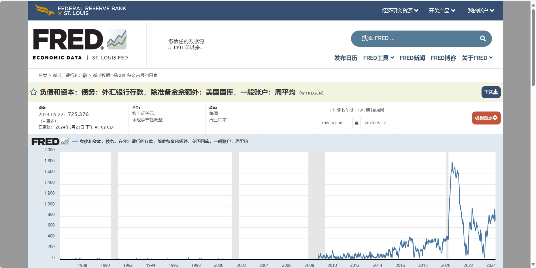Expand 我的帐户 account dropdown
The image size is (536, 268).
point(481,11)
